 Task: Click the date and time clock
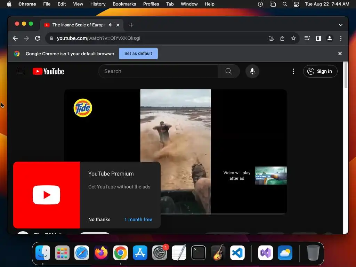[327, 4]
